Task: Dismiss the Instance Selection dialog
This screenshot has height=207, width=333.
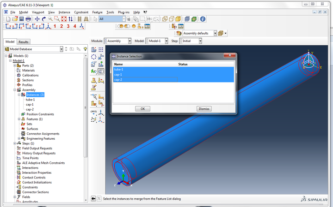Action: [204, 109]
